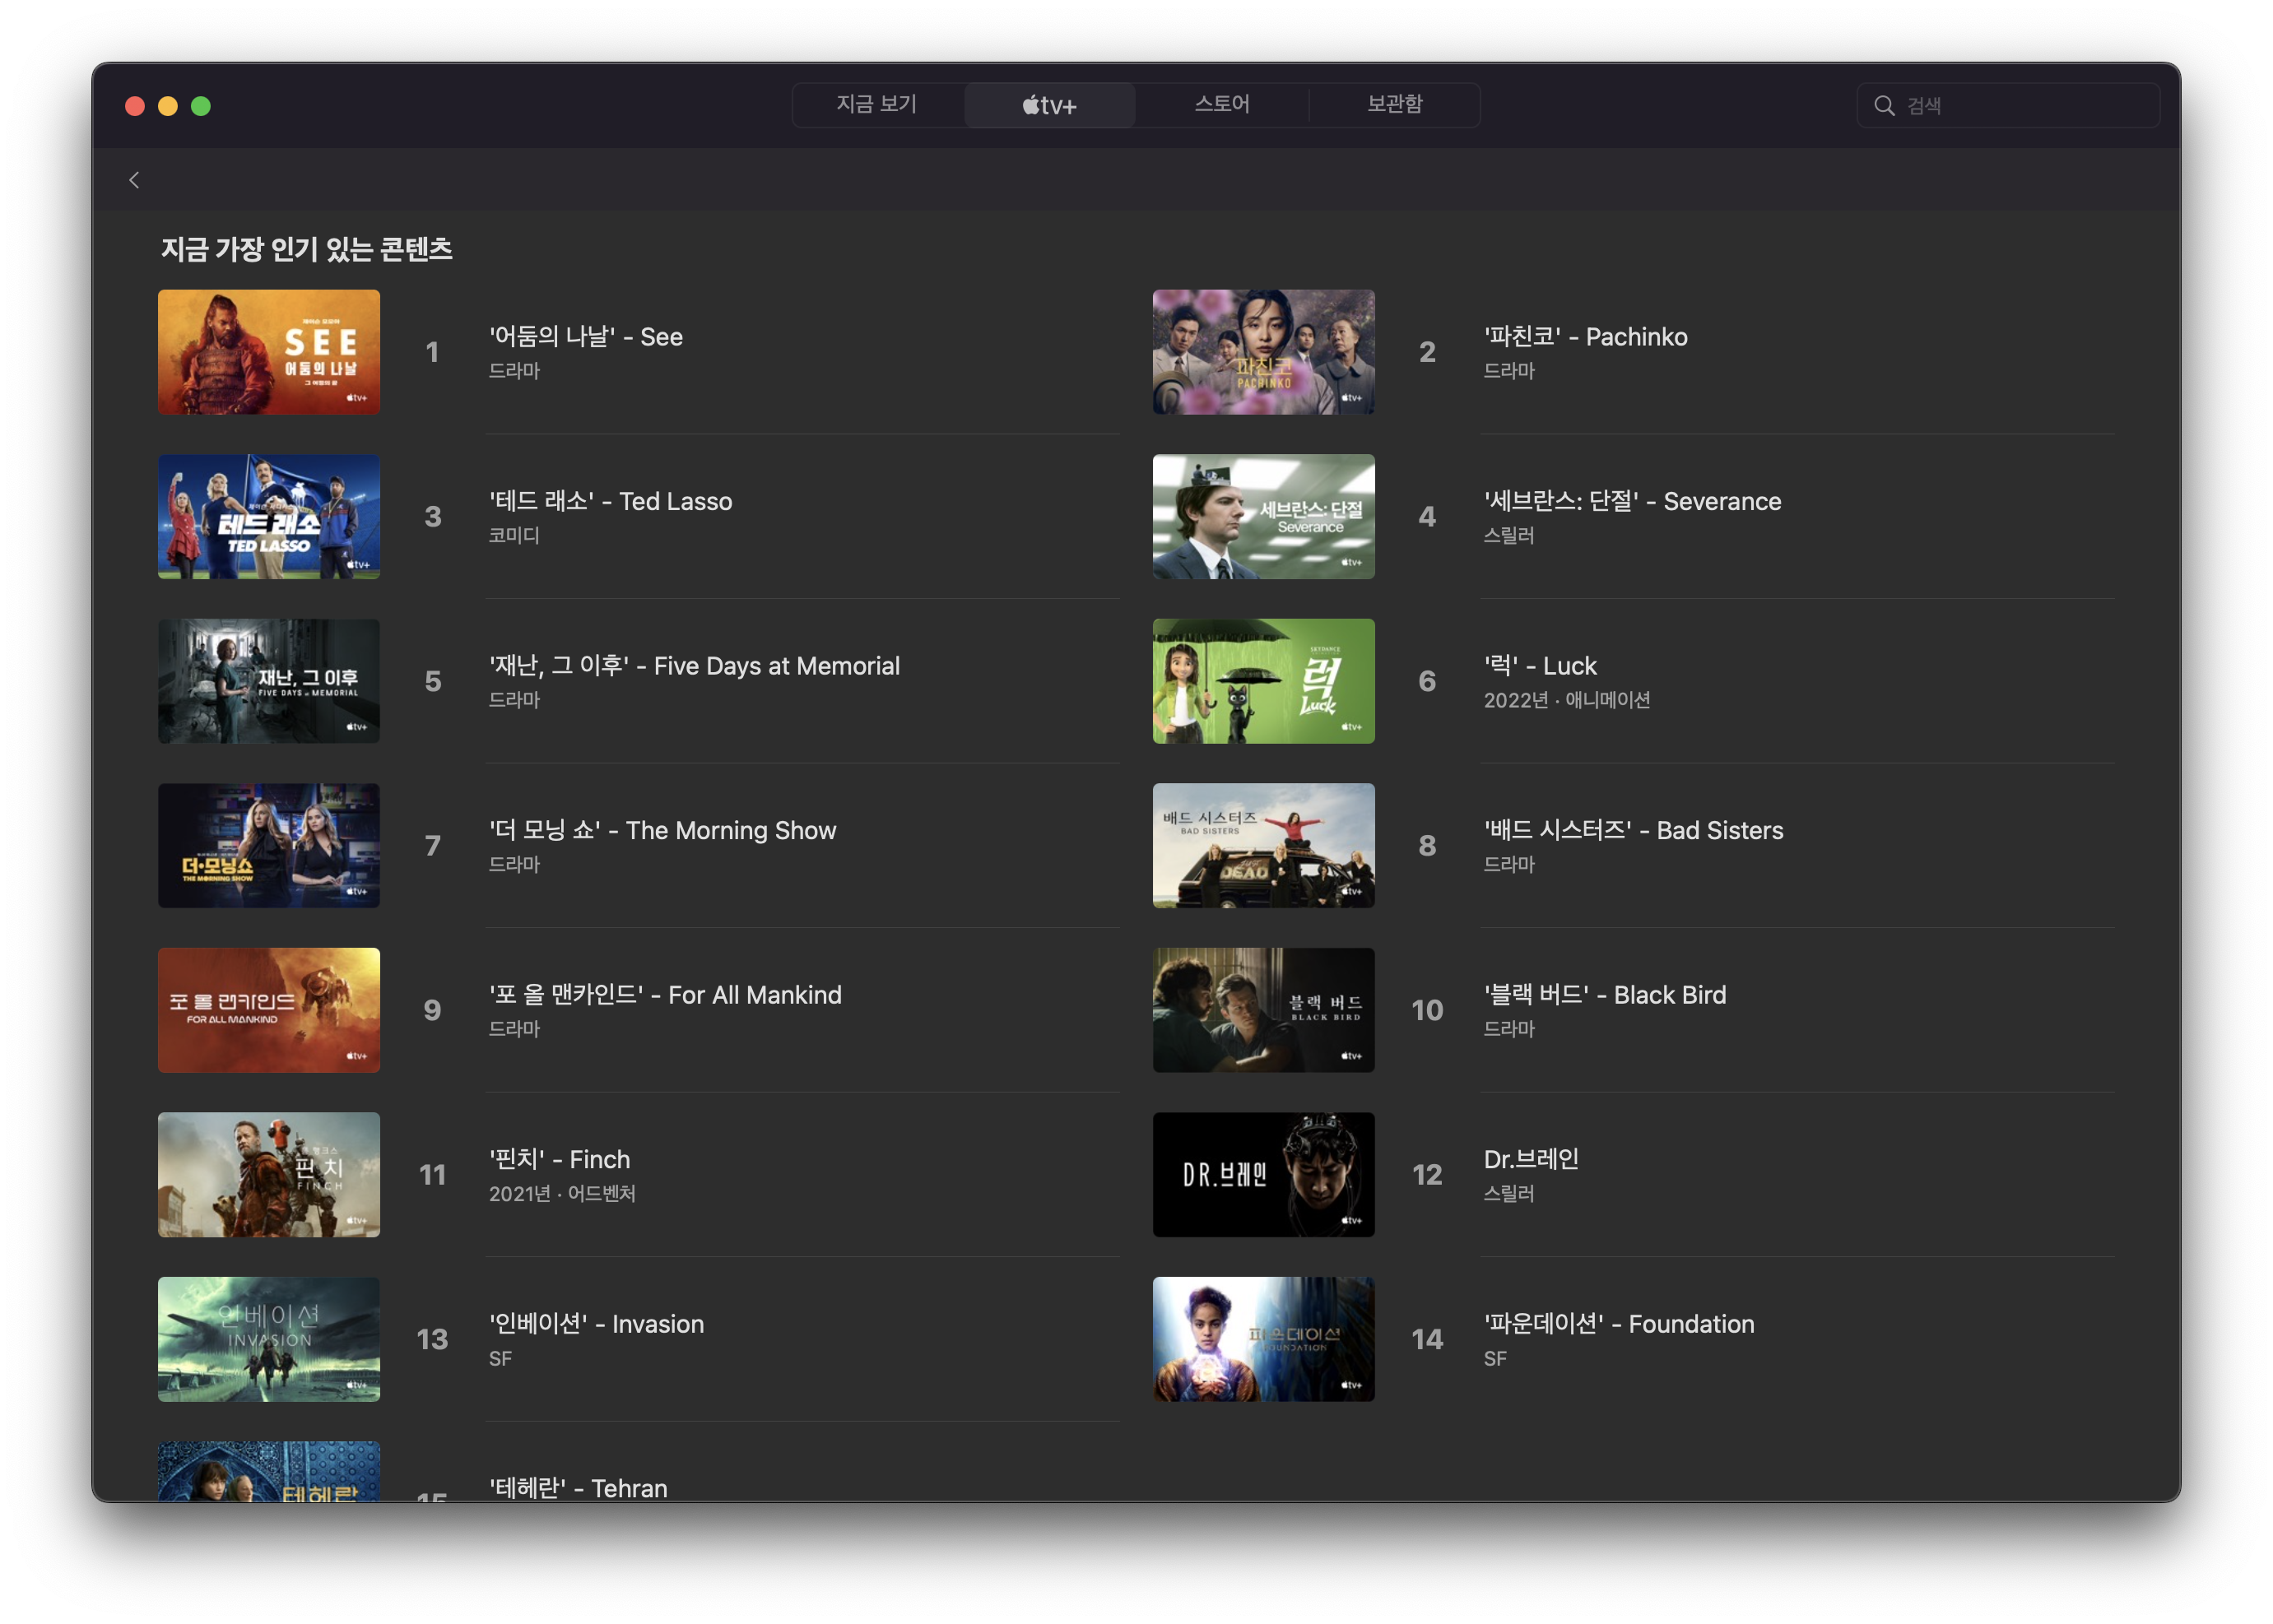Click the Five Days at Memorial title
This screenshot has width=2273, height=1624.
(695, 666)
